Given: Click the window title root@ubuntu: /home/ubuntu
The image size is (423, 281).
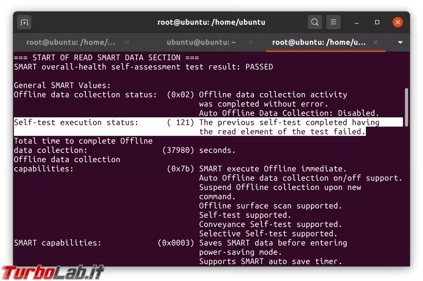Looking at the screenshot, I should pos(211,22).
